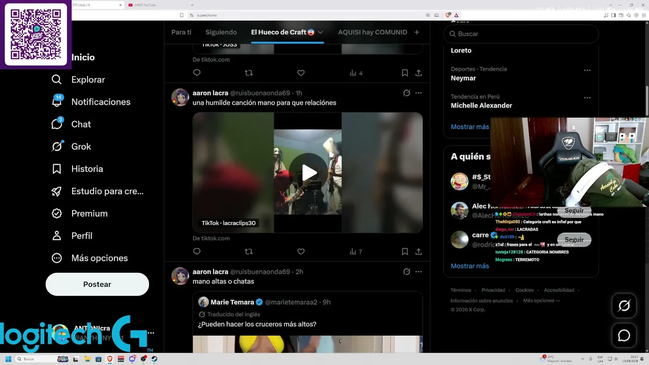Image resolution: width=649 pixels, height=365 pixels.
Task: Open Explorar from the X sidebar
Action: [78, 80]
